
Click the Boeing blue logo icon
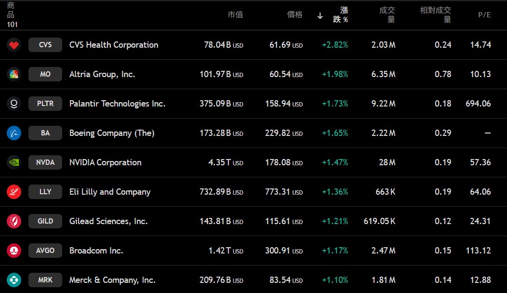(x=13, y=133)
